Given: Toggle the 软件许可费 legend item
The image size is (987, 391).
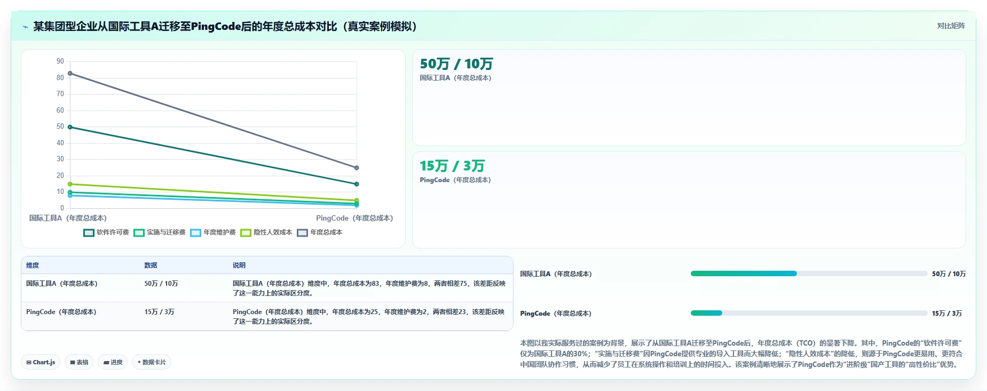Looking at the screenshot, I should [106, 232].
